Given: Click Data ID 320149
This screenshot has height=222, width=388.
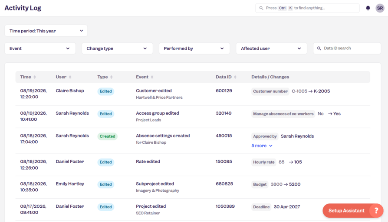Looking at the screenshot, I should (x=224, y=113).
